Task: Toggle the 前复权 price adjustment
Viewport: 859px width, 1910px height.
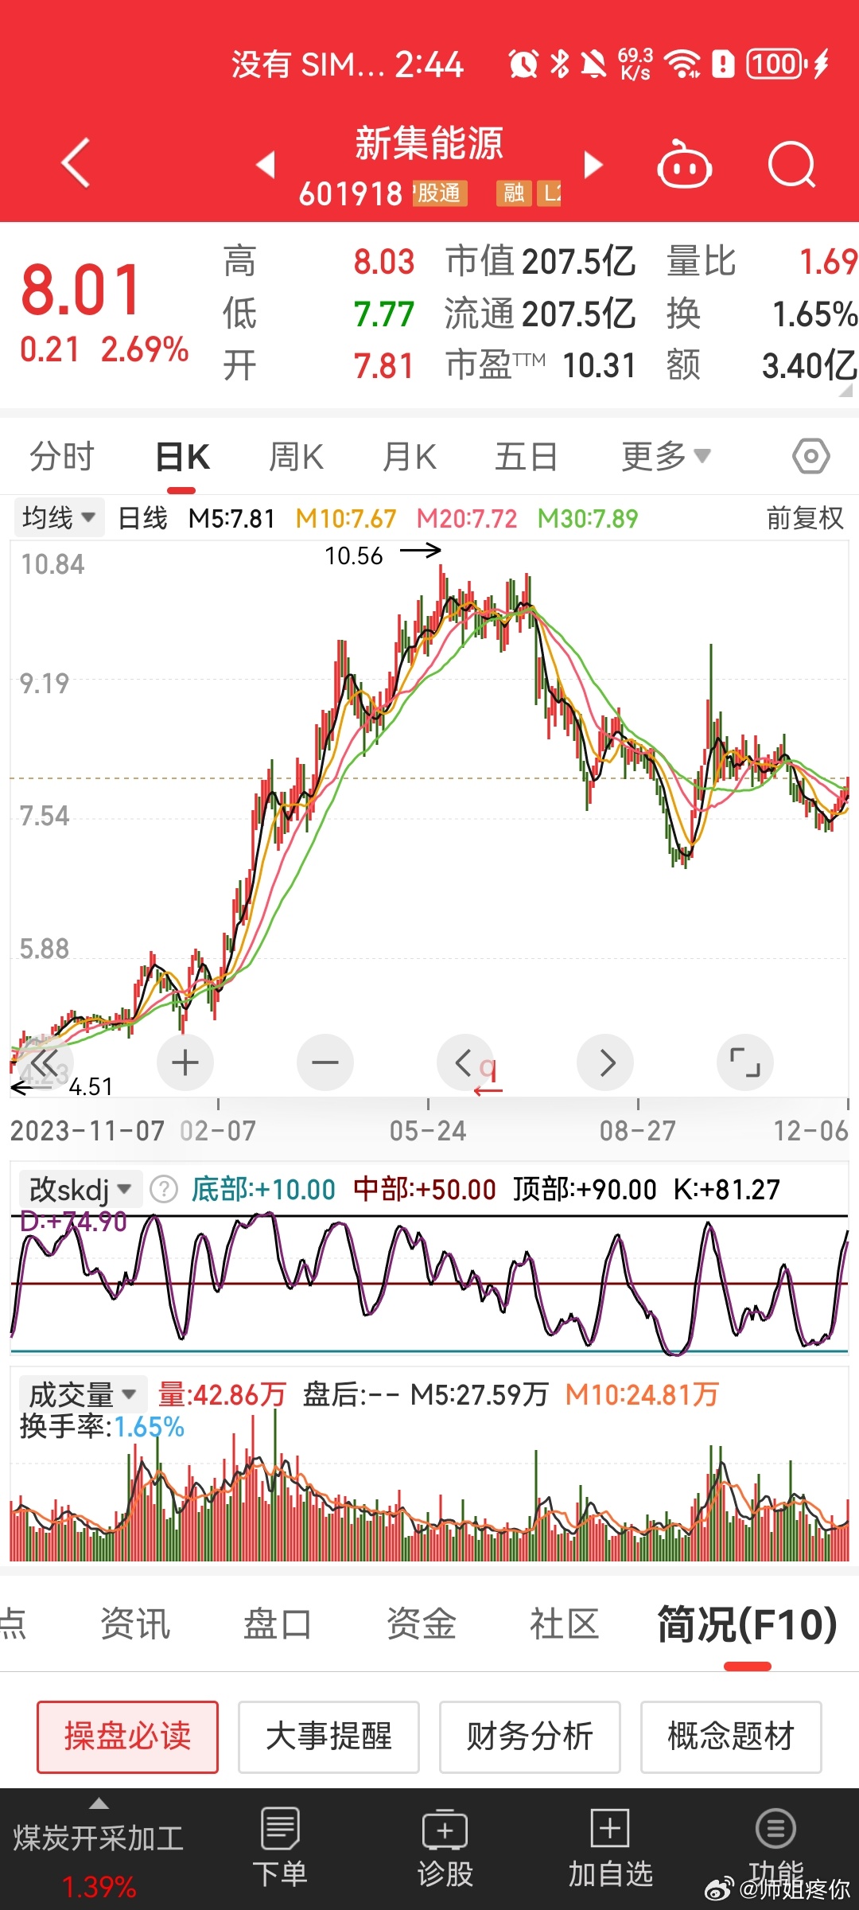Action: point(804,519)
